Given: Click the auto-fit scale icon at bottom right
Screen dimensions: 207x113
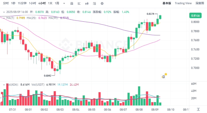Looking at the screenshot, I should [x=198, y=109].
